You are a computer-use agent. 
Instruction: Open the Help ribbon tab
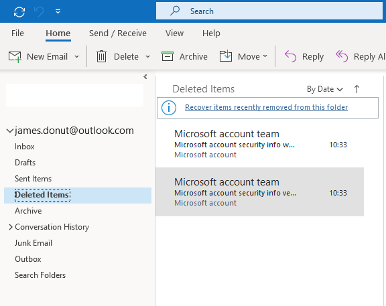click(211, 33)
